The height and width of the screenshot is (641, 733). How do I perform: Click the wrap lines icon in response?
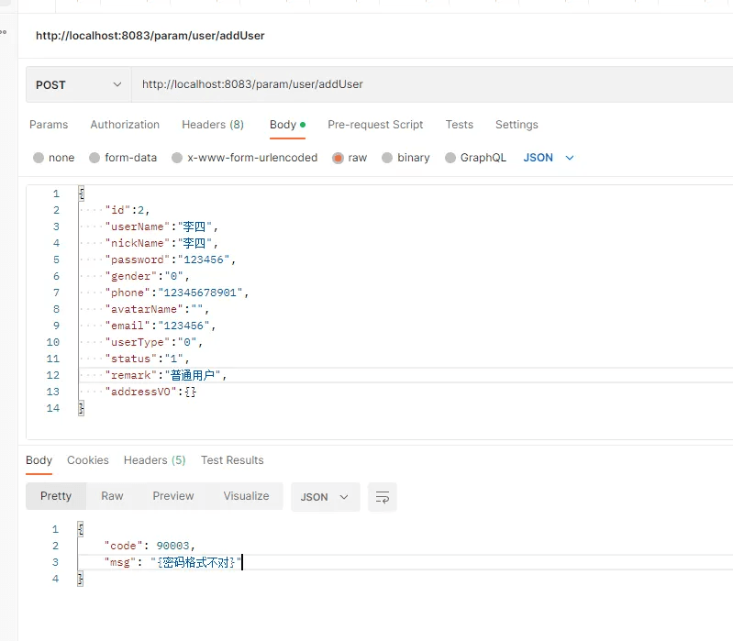[x=383, y=497]
